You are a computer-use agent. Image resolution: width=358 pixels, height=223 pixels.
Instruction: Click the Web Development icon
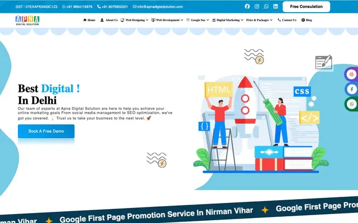pos(153,20)
